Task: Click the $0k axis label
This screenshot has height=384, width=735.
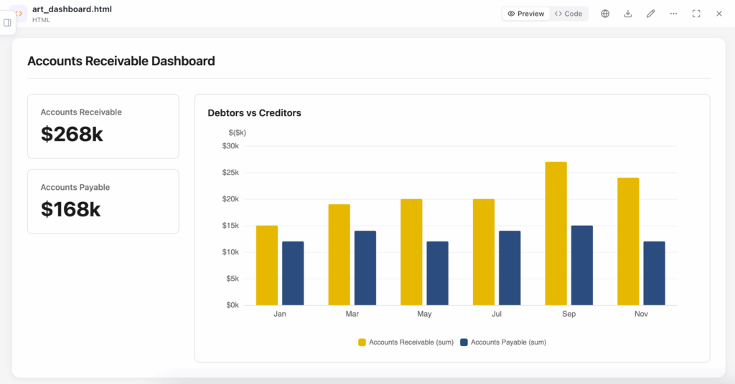Action: click(x=233, y=305)
